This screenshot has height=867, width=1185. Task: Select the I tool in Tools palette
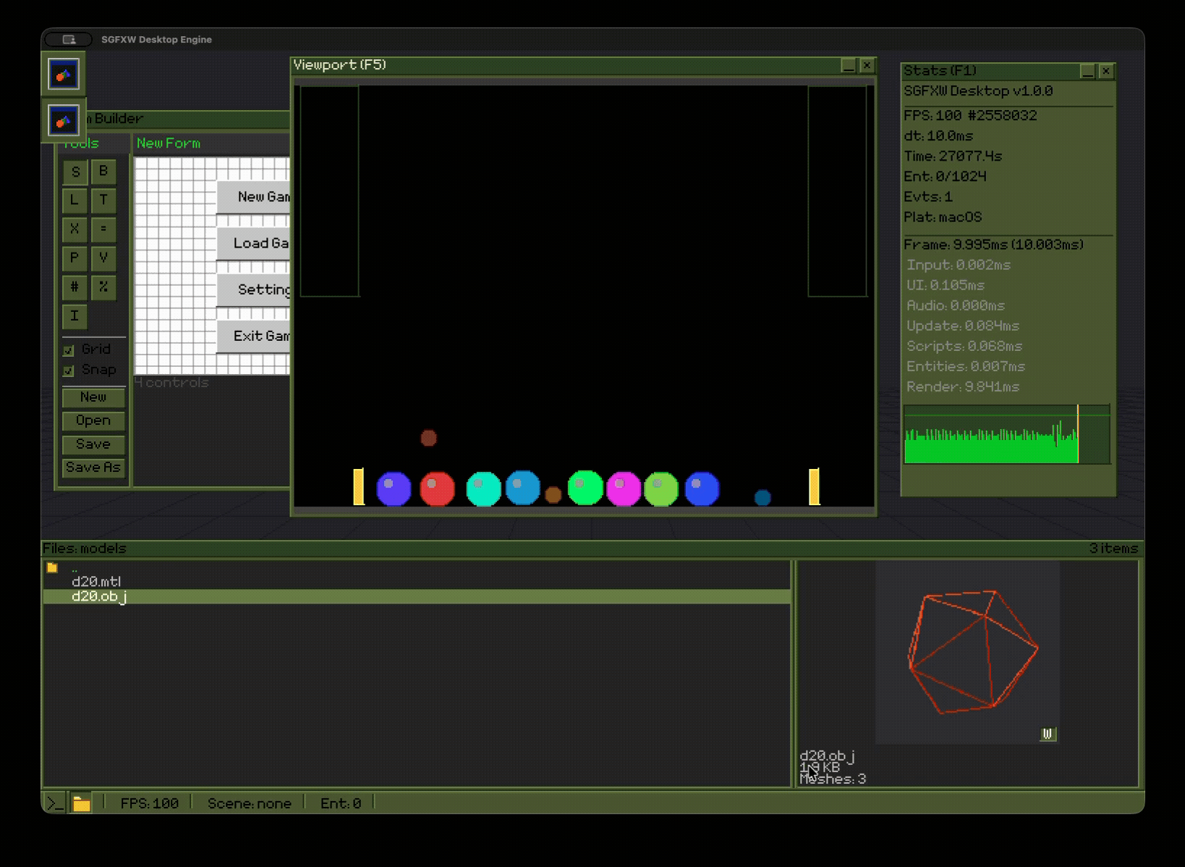pyautogui.click(x=75, y=316)
